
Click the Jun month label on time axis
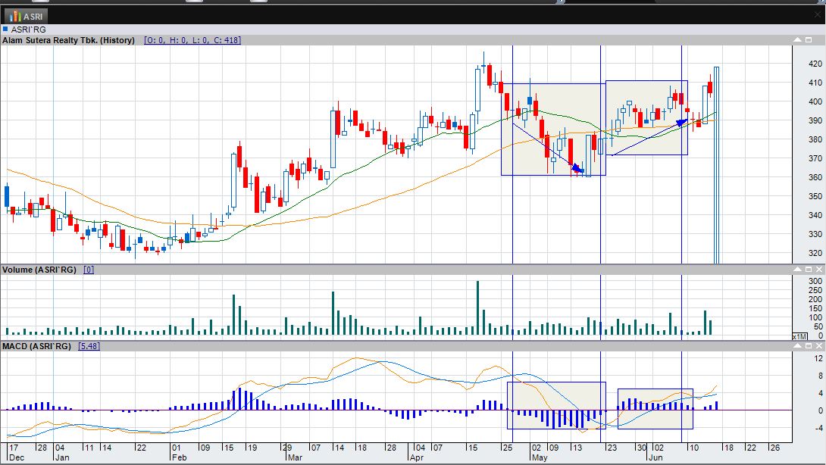[x=655, y=457]
